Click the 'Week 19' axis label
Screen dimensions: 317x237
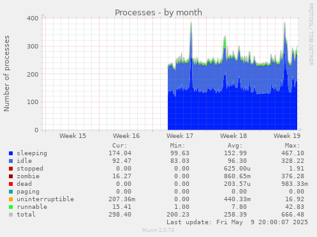tap(287, 136)
